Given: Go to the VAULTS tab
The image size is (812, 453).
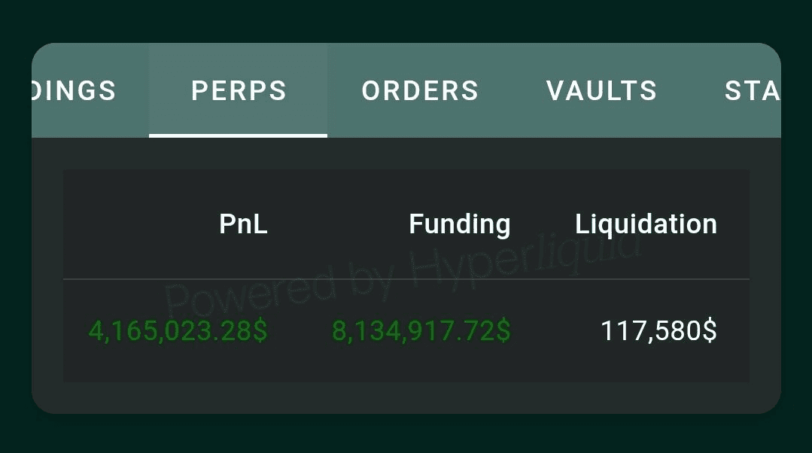Looking at the screenshot, I should point(601,91).
